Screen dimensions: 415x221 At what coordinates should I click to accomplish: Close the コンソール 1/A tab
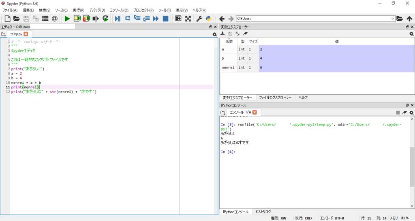coord(255,113)
